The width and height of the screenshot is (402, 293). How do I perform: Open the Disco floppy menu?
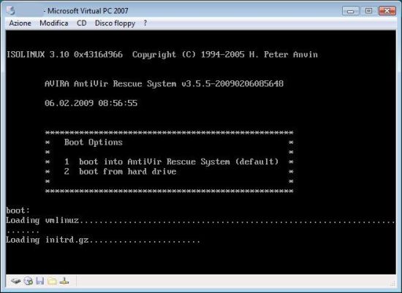[115, 23]
